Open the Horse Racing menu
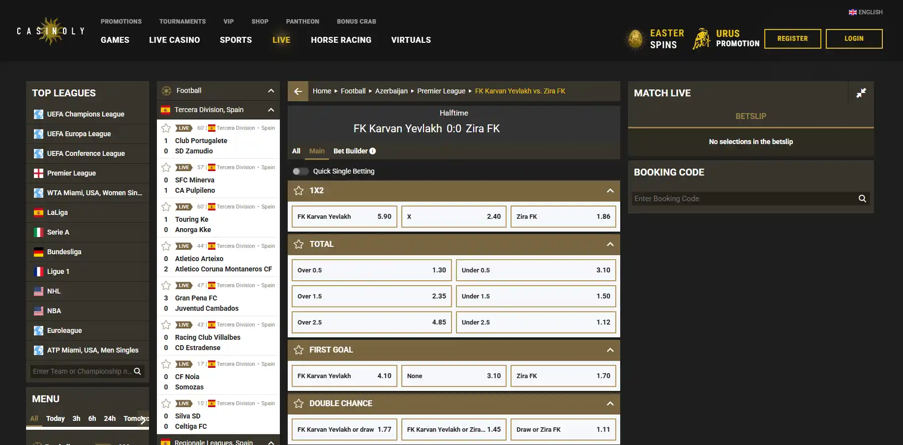The height and width of the screenshot is (445, 903). tap(341, 40)
